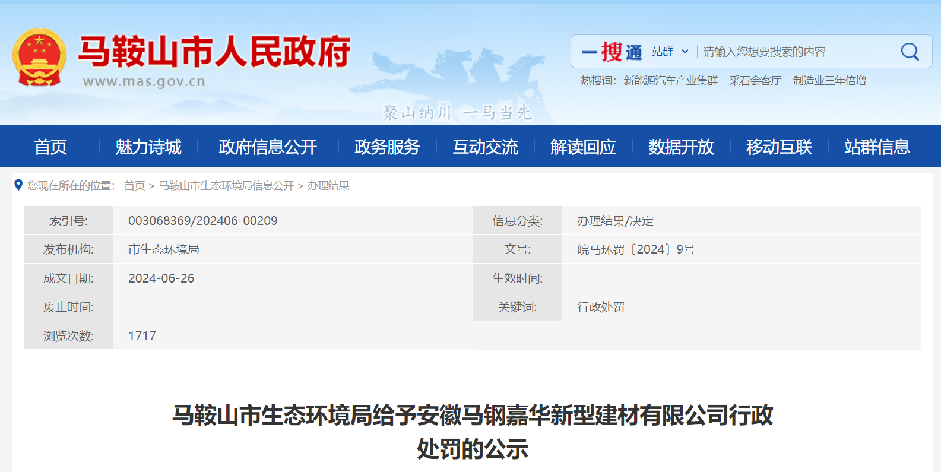Screen dimensions: 941x472
Task: Click the 发布机构 label cell
Action: pyautogui.click(x=68, y=249)
